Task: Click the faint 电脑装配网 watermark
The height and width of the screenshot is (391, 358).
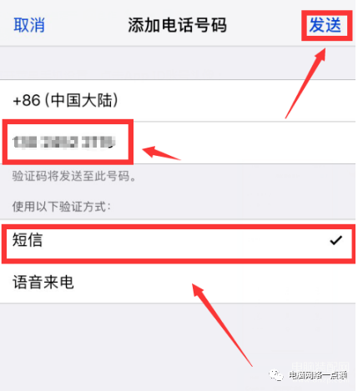Action: [320, 366]
